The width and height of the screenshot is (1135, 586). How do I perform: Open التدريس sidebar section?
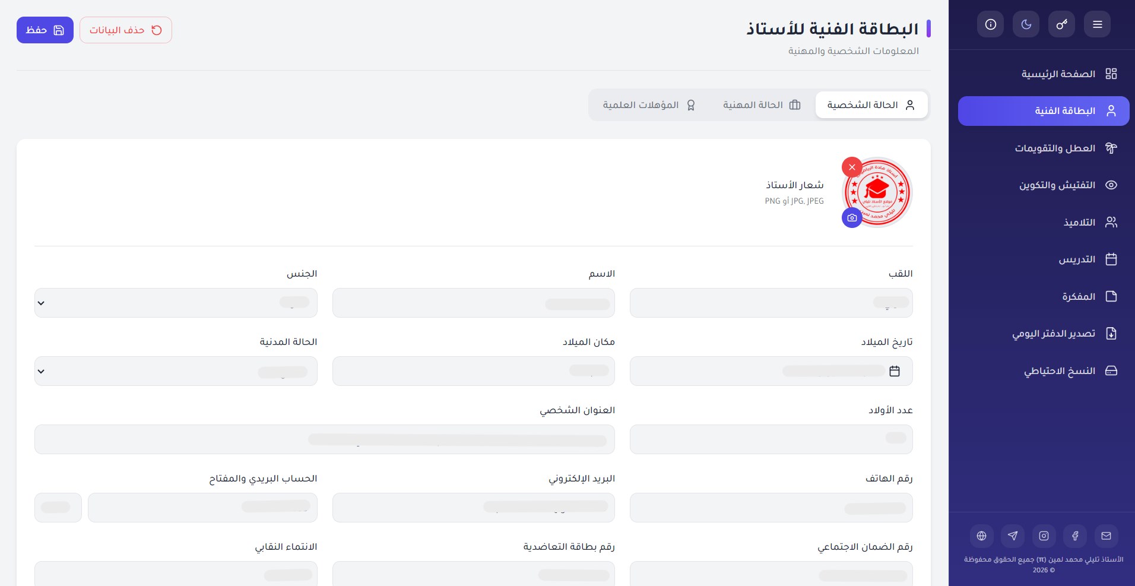pos(1044,259)
